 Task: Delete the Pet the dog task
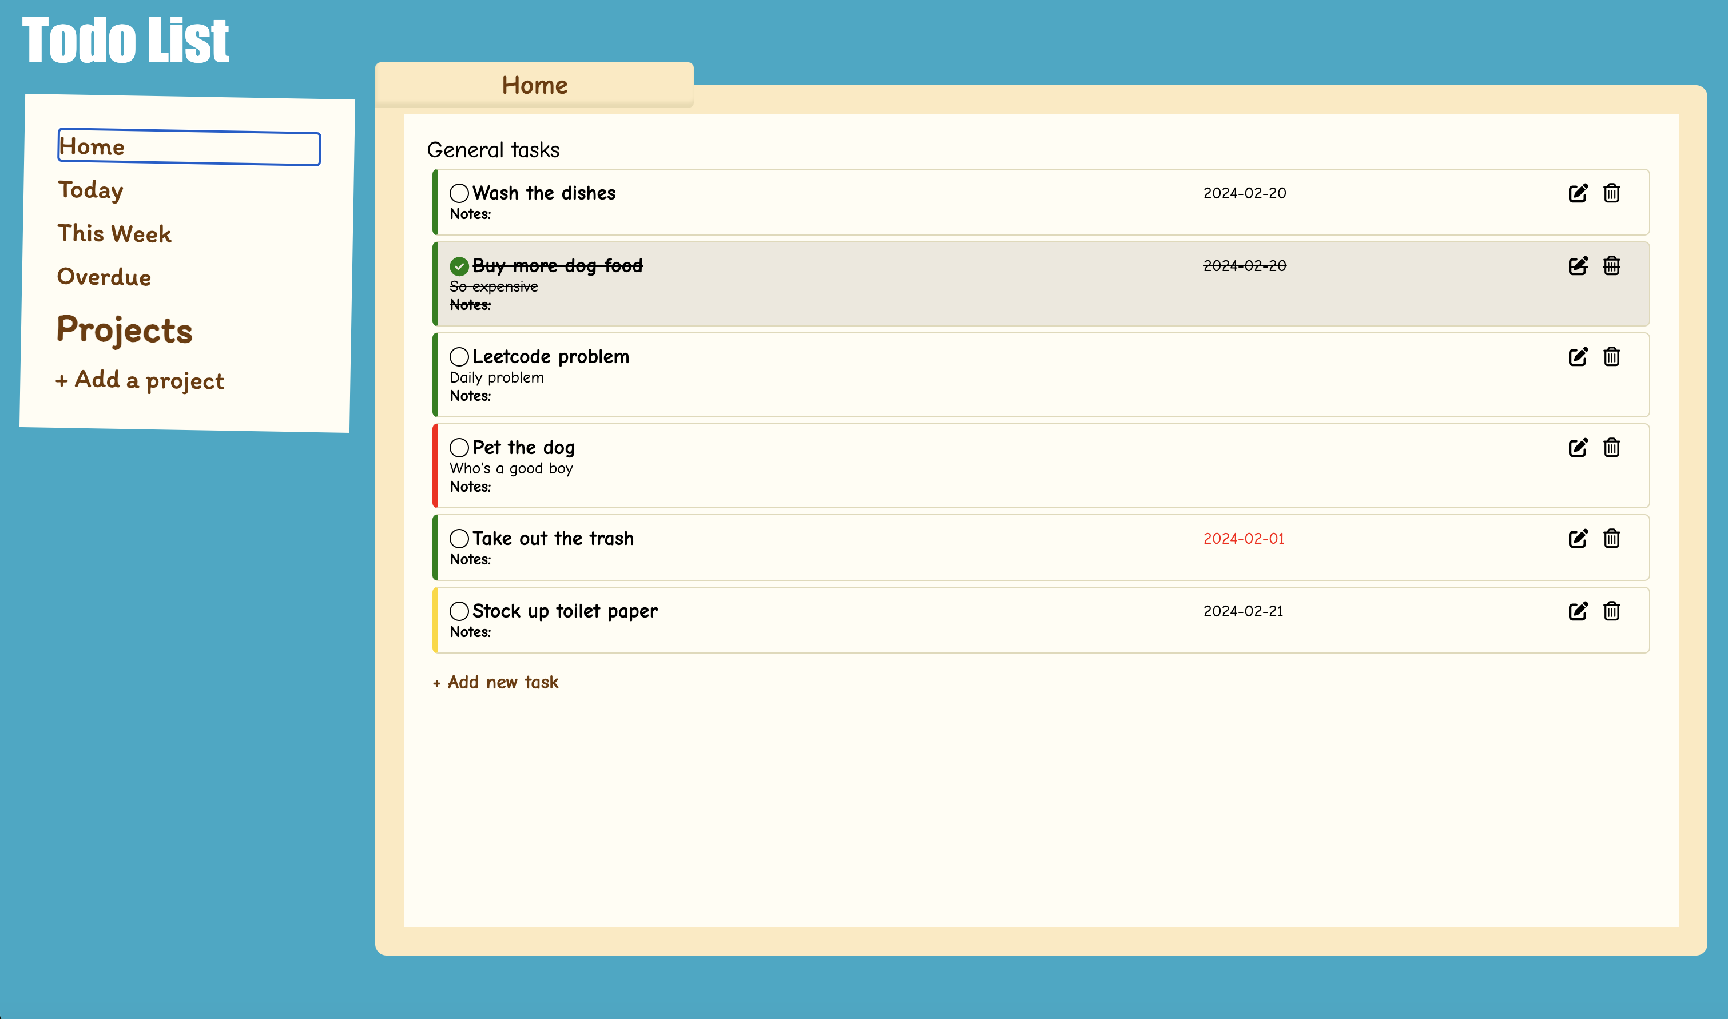(1611, 448)
